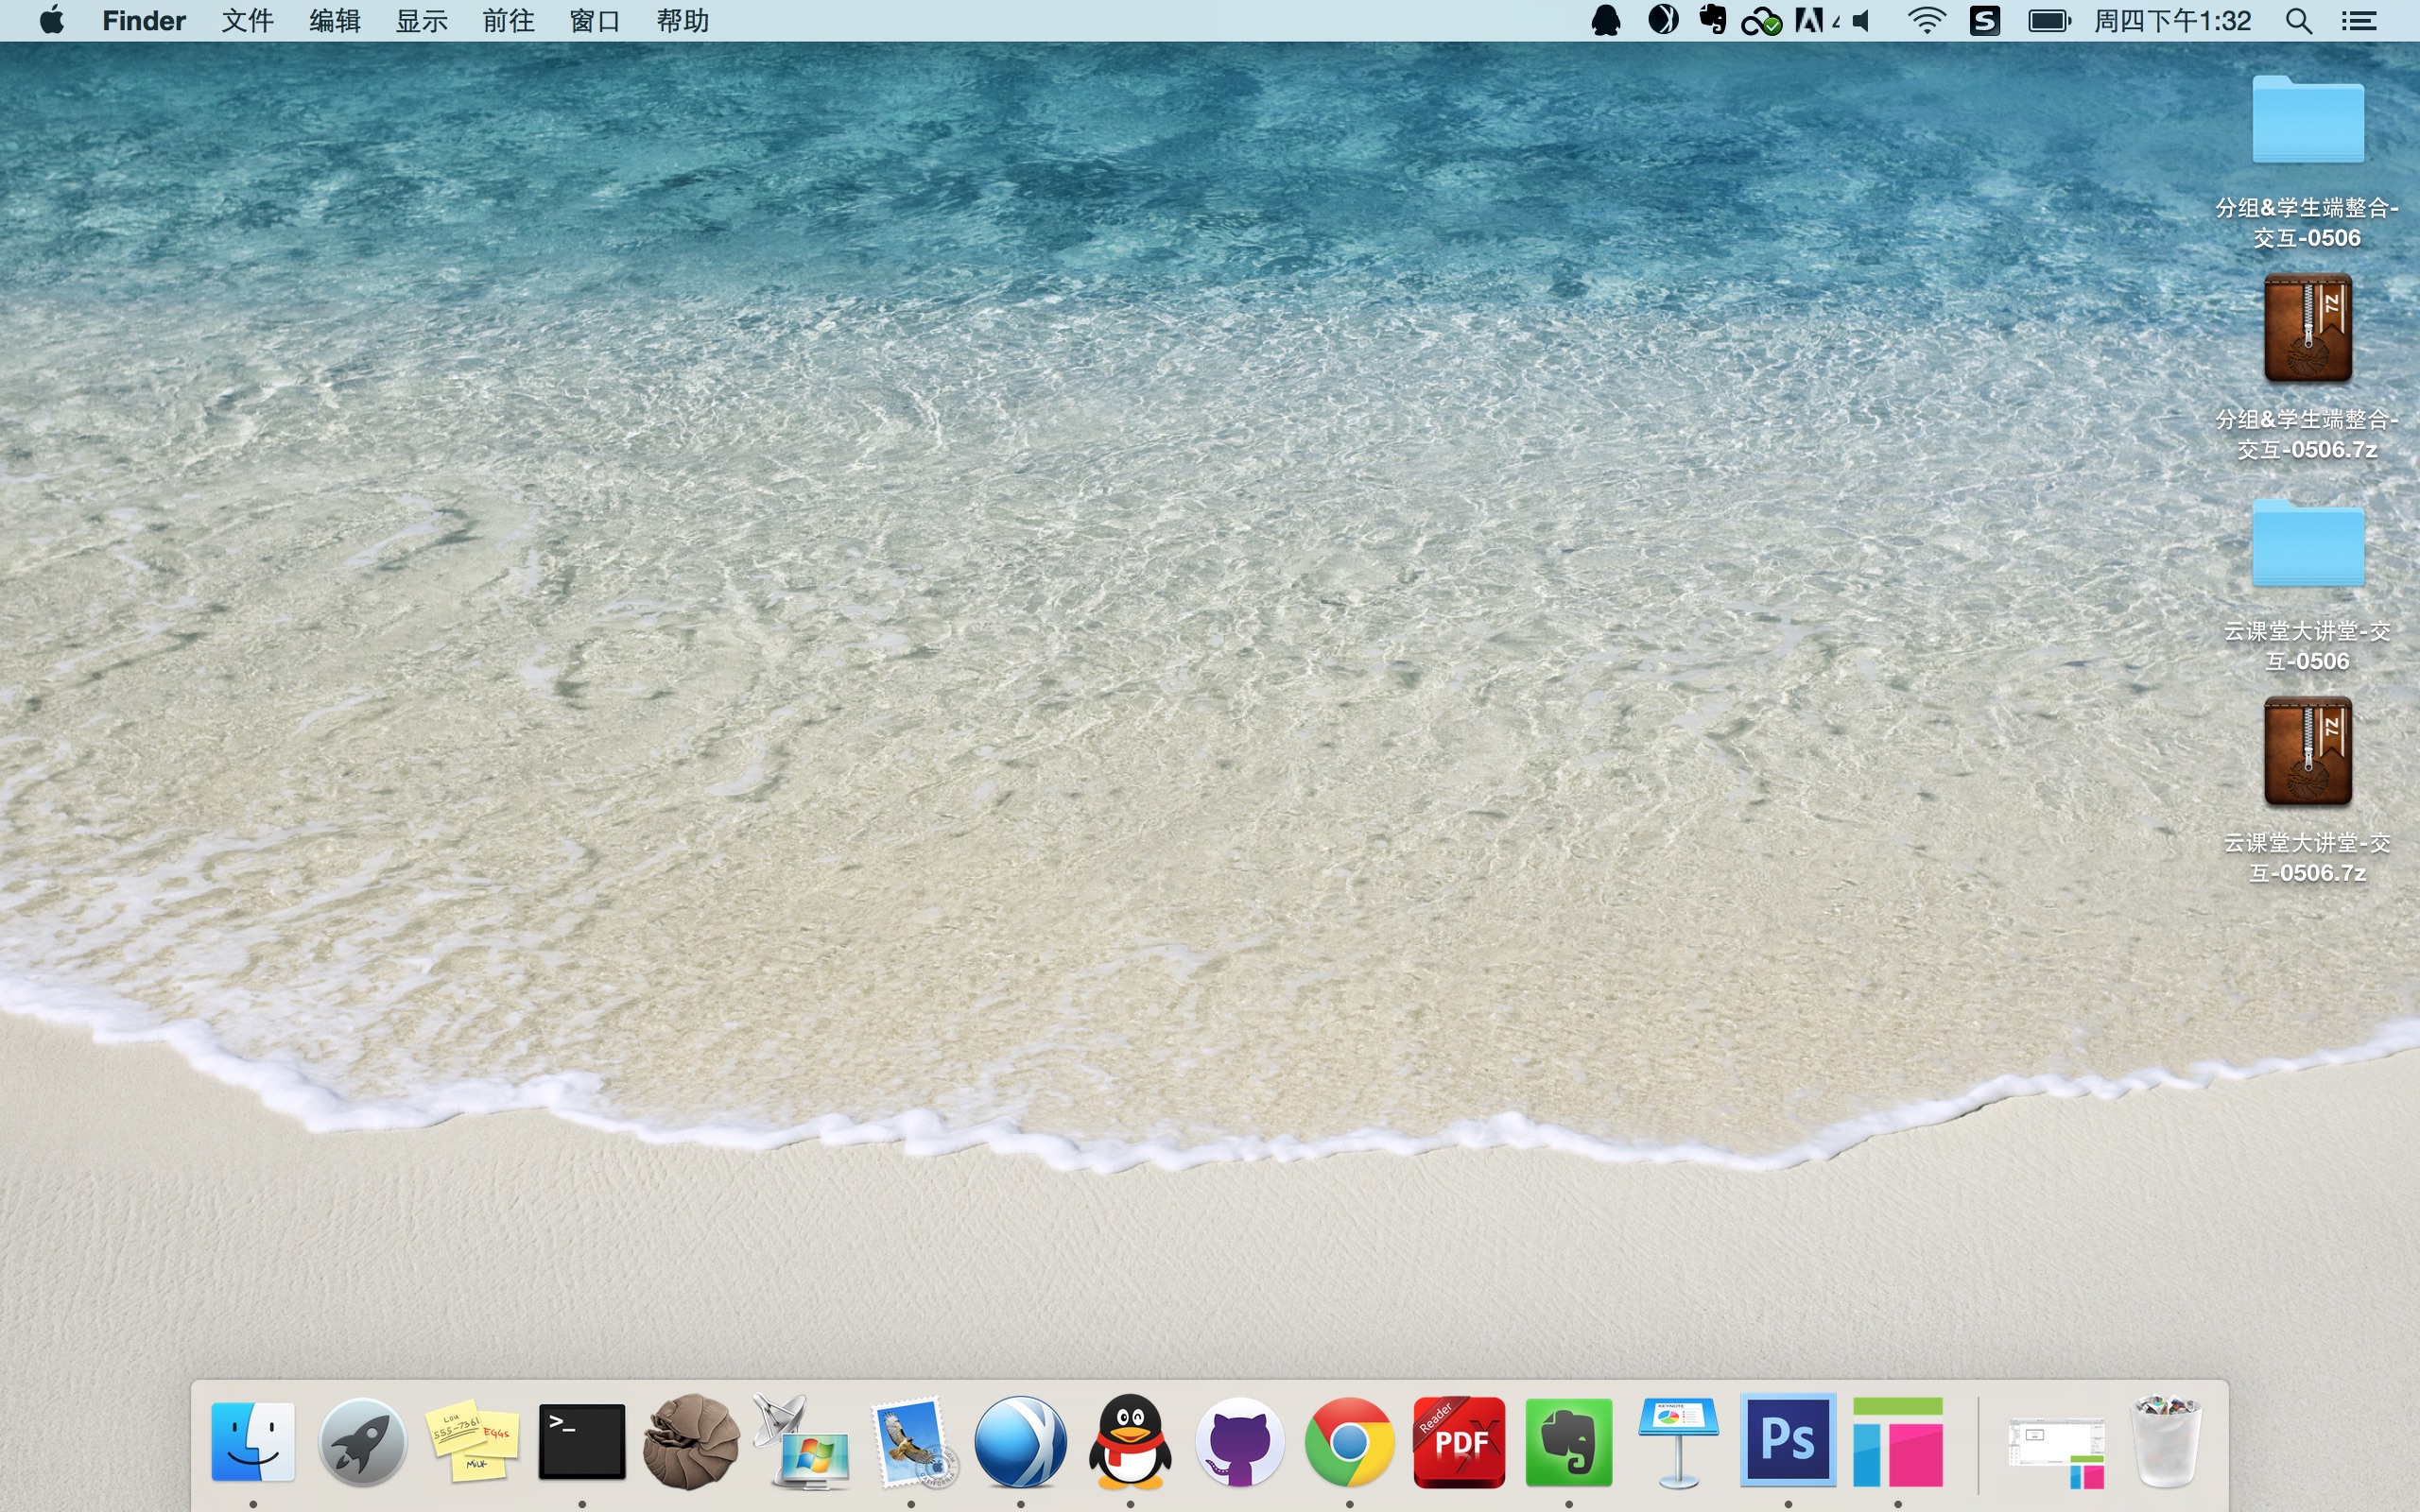Launch Photoshop from the Dock

click(x=1788, y=1441)
